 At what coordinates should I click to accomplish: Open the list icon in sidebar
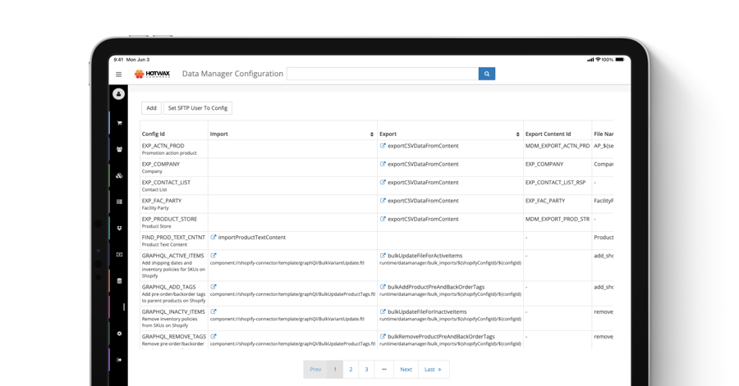pos(119,202)
